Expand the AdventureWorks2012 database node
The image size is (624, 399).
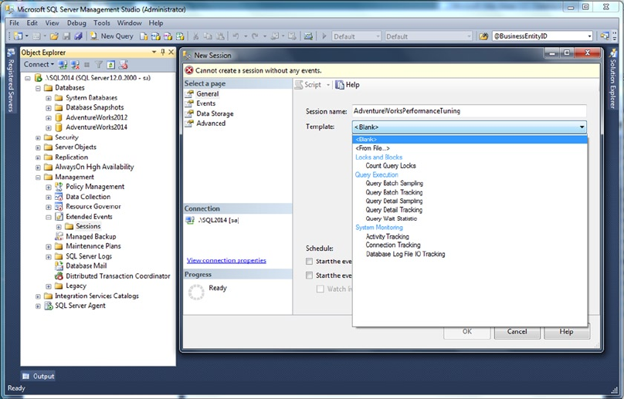pyautogui.click(x=49, y=118)
